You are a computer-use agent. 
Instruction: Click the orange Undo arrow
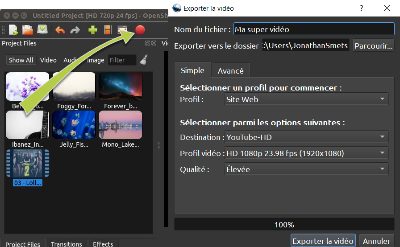pos(60,30)
